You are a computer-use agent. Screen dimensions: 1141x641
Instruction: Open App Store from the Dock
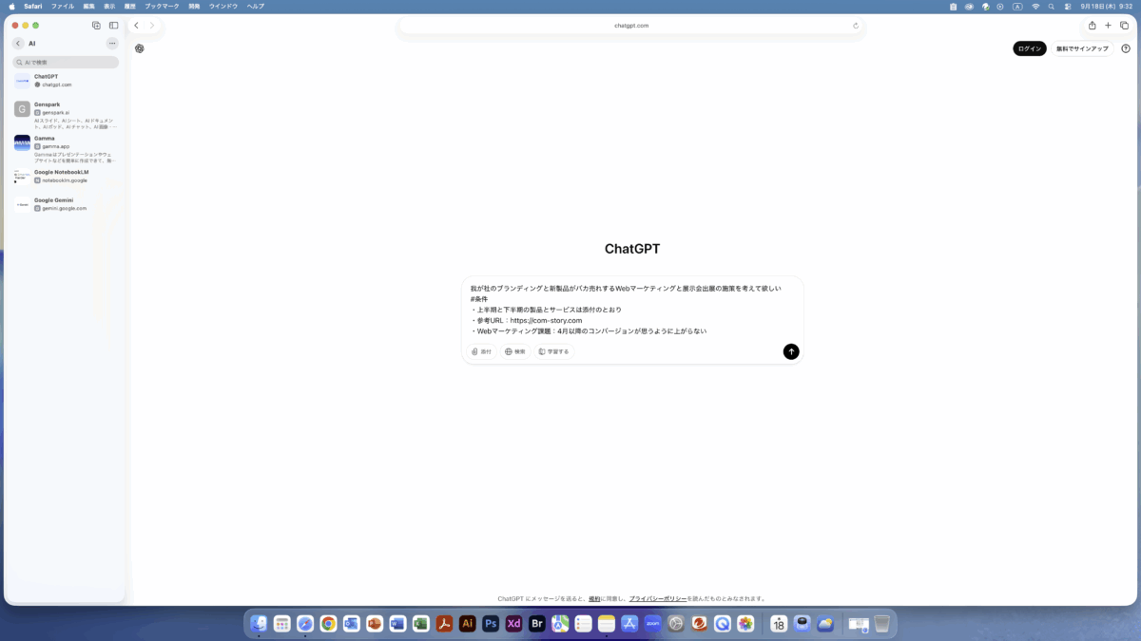click(x=629, y=624)
